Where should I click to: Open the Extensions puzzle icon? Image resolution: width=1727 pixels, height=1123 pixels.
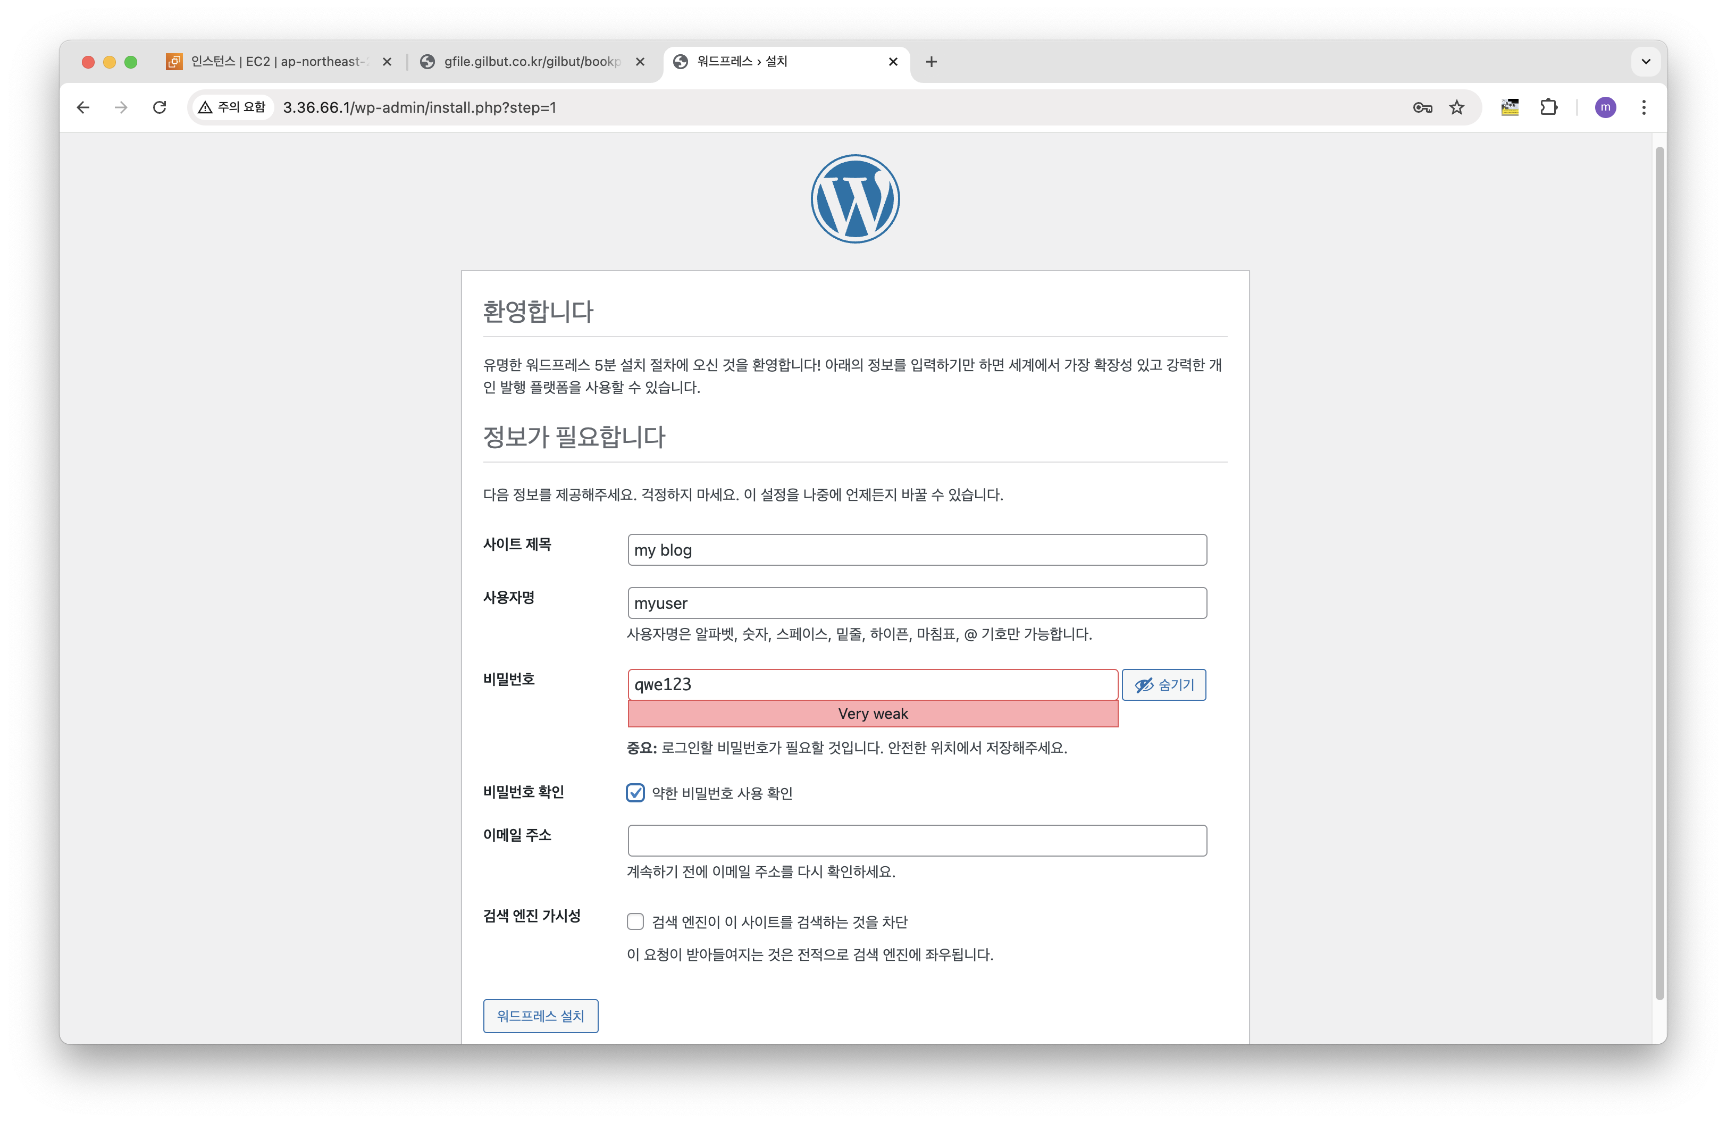[x=1548, y=107]
